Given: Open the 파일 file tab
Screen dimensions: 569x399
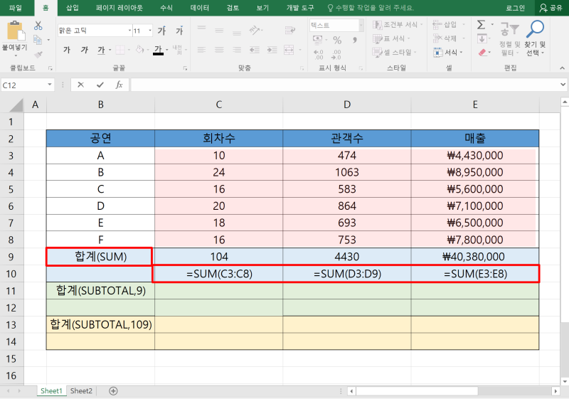Looking at the screenshot, I should [15, 8].
